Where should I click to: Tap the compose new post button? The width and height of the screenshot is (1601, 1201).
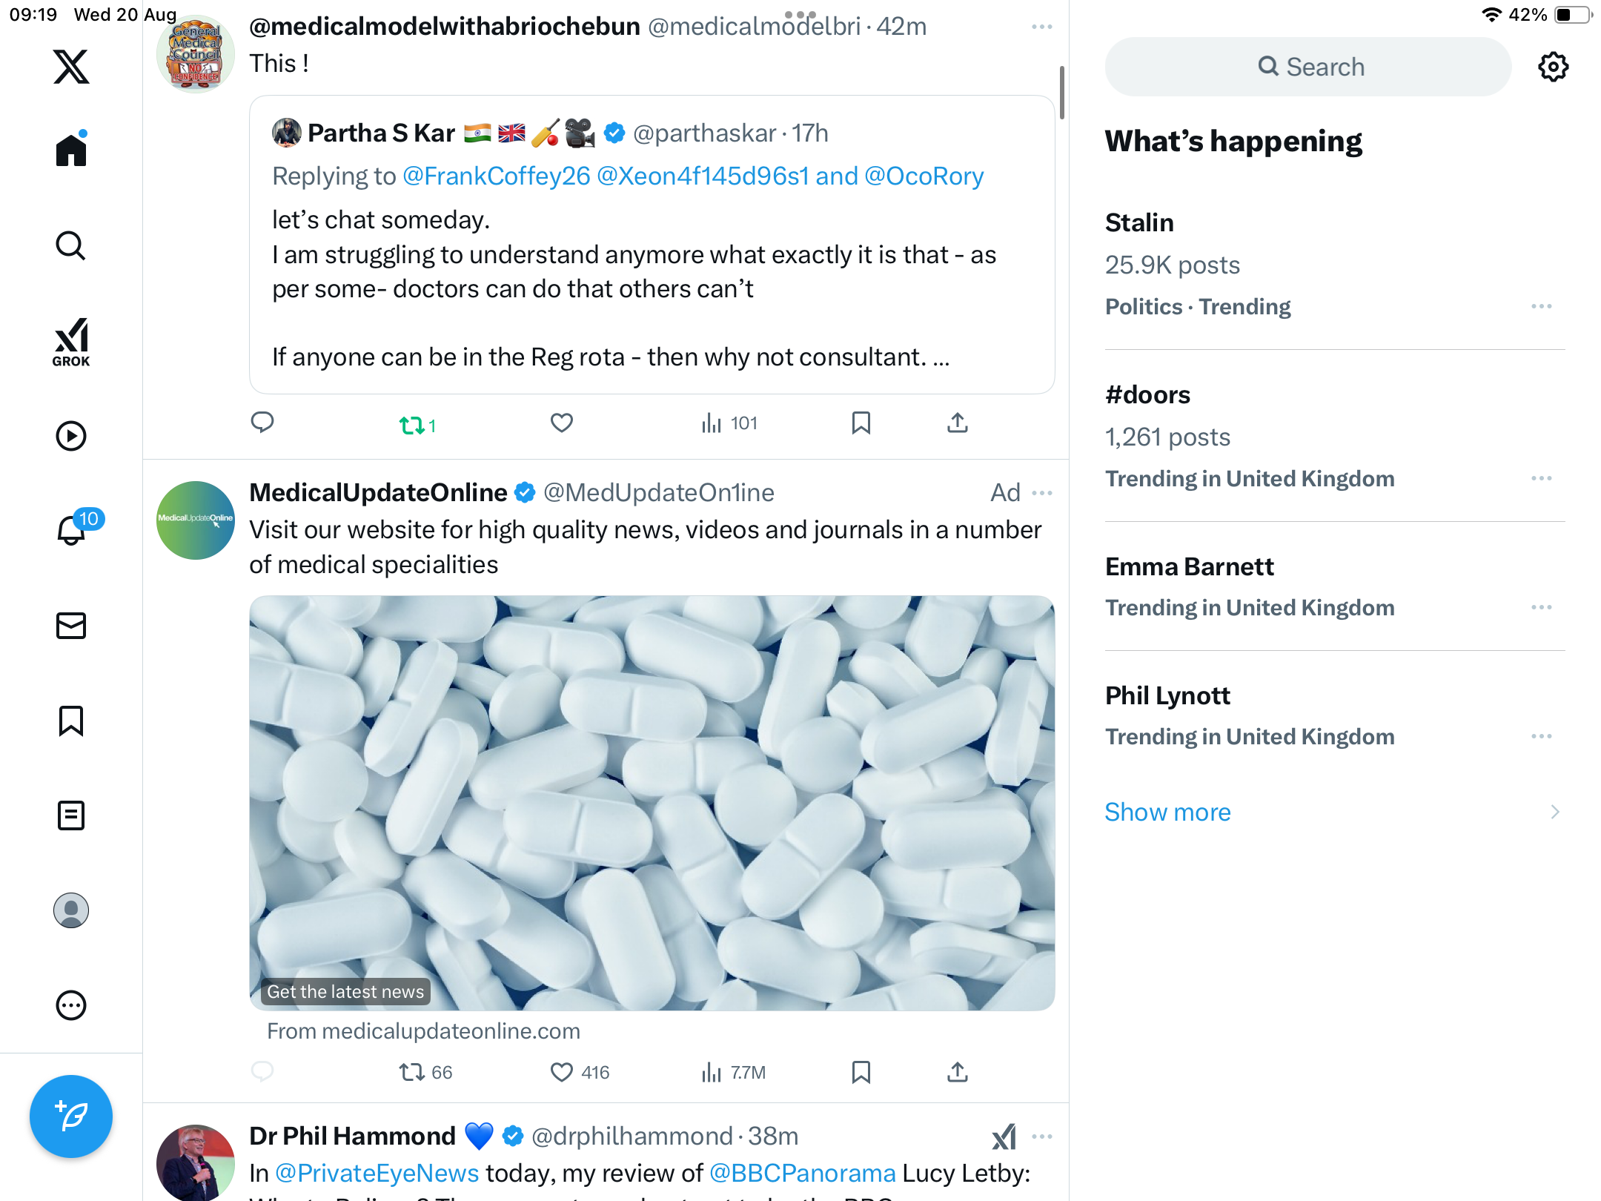click(71, 1116)
